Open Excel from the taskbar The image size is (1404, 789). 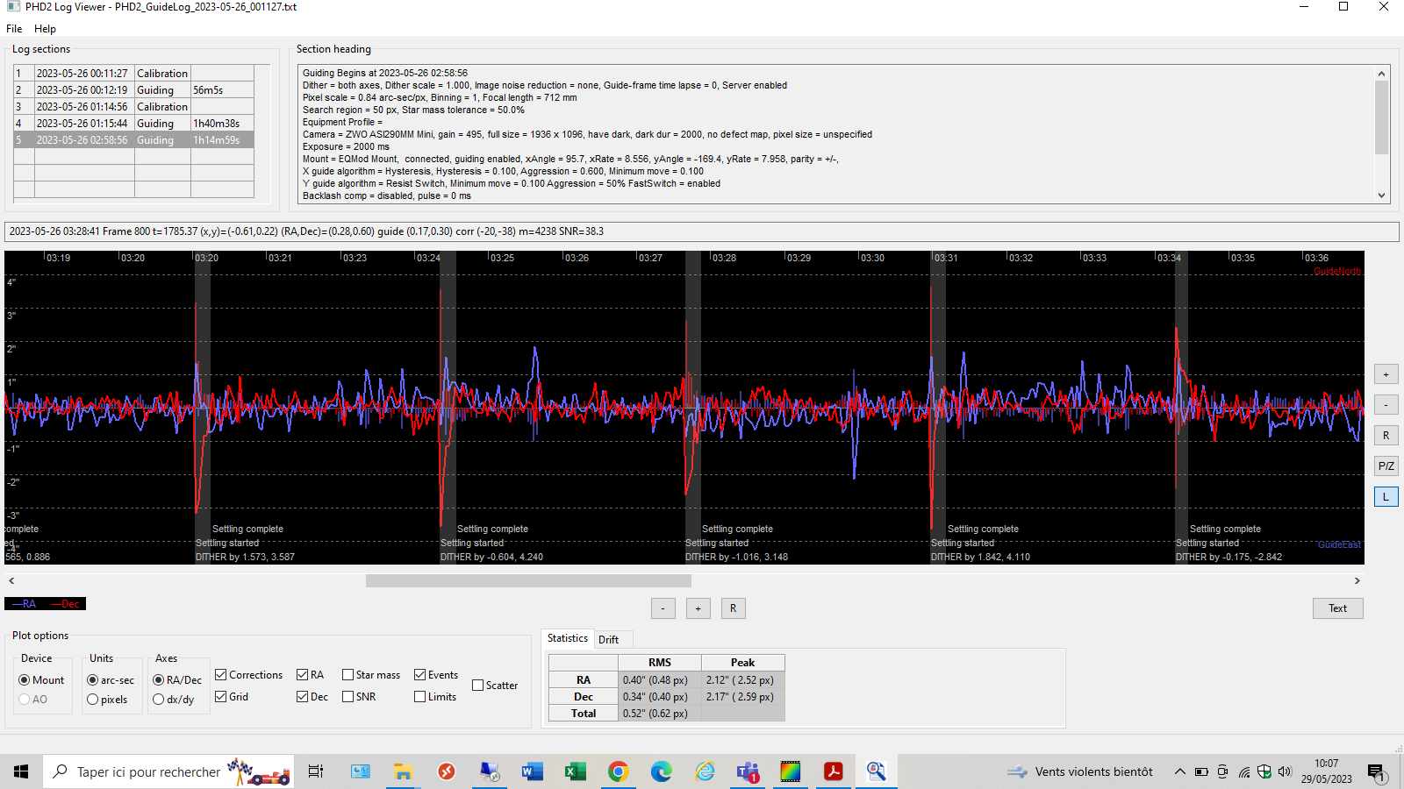(575, 771)
